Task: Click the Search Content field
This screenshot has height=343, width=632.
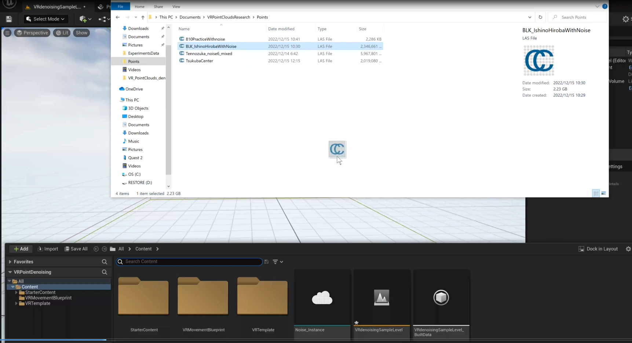Action: tap(189, 262)
